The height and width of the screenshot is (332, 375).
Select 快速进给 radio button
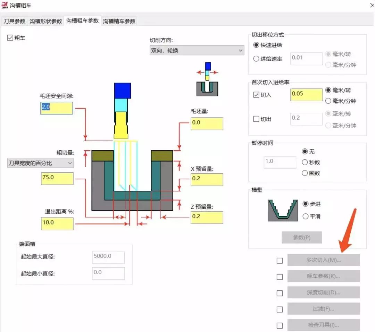coord(256,45)
